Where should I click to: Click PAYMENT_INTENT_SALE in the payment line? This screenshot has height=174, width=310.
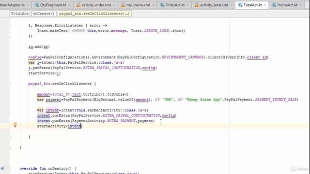[276, 100]
